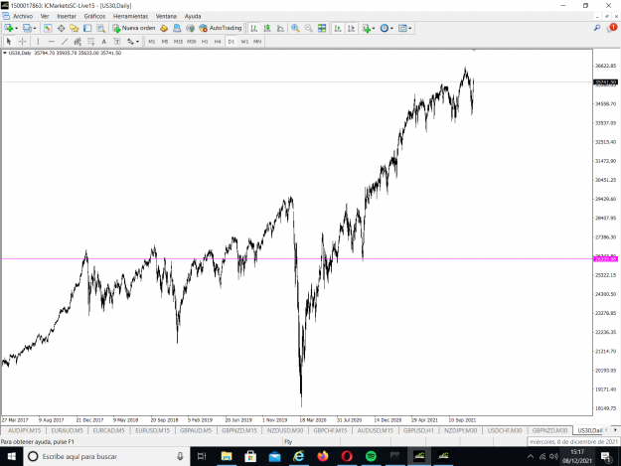The width and height of the screenshot is (621, 466).
Task: Zoom in the chart with magnifier plus
Action: point(295,28)
